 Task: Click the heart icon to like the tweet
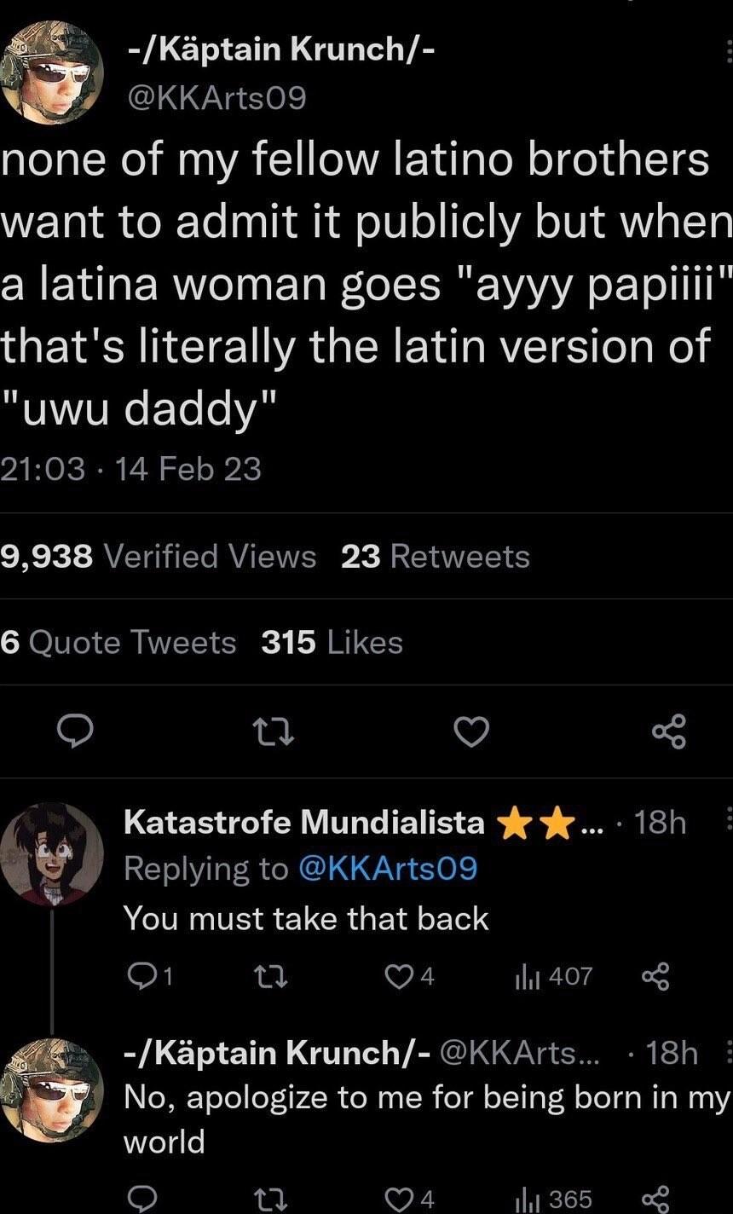(x=473, y=731)
